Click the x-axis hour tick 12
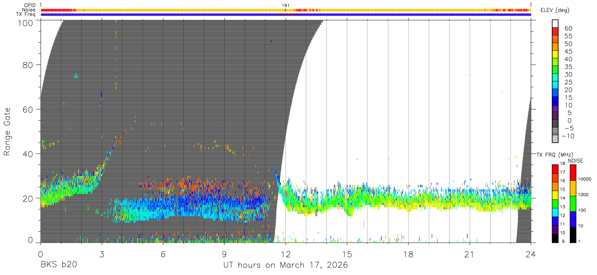This screenshot has height=275, width=597. (285, 254)
